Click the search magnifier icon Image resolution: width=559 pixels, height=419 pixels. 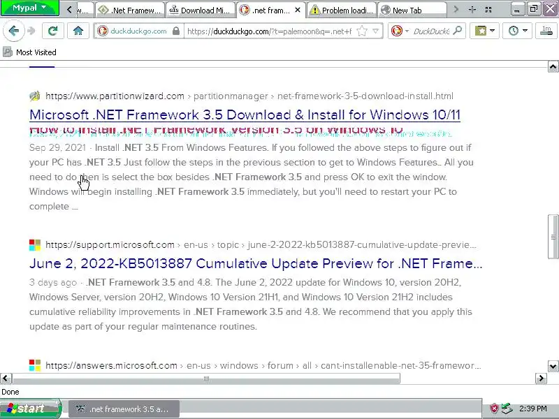458,31
